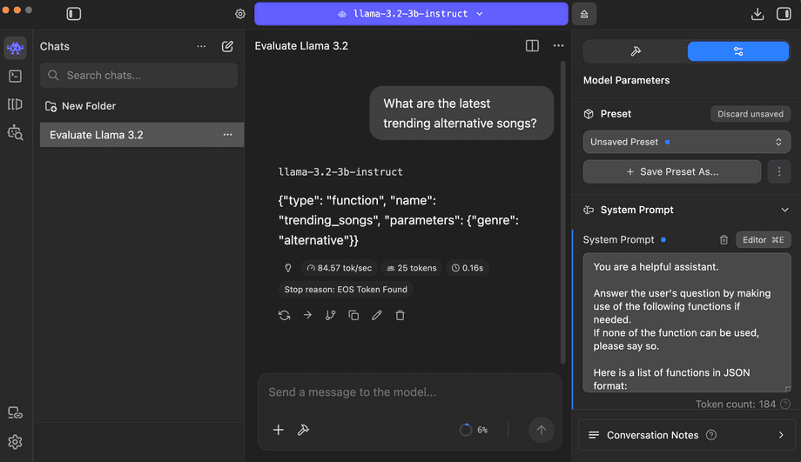This screenshot has width=801, height=462.
Task: Toggle the right sidebar panel icon
Action: 784,14
